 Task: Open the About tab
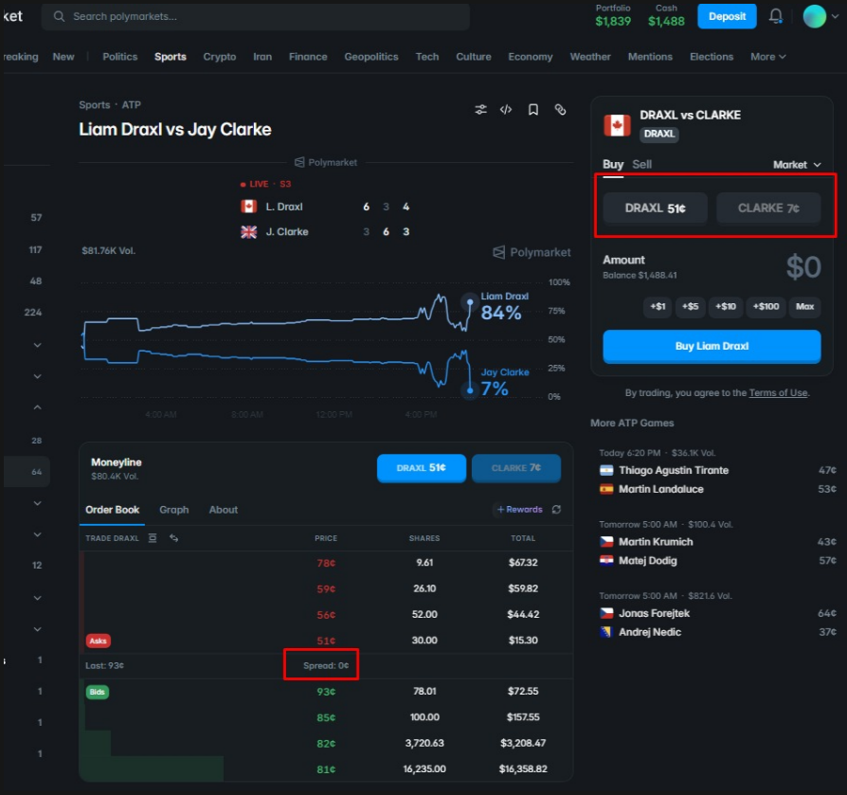point(223,510)
